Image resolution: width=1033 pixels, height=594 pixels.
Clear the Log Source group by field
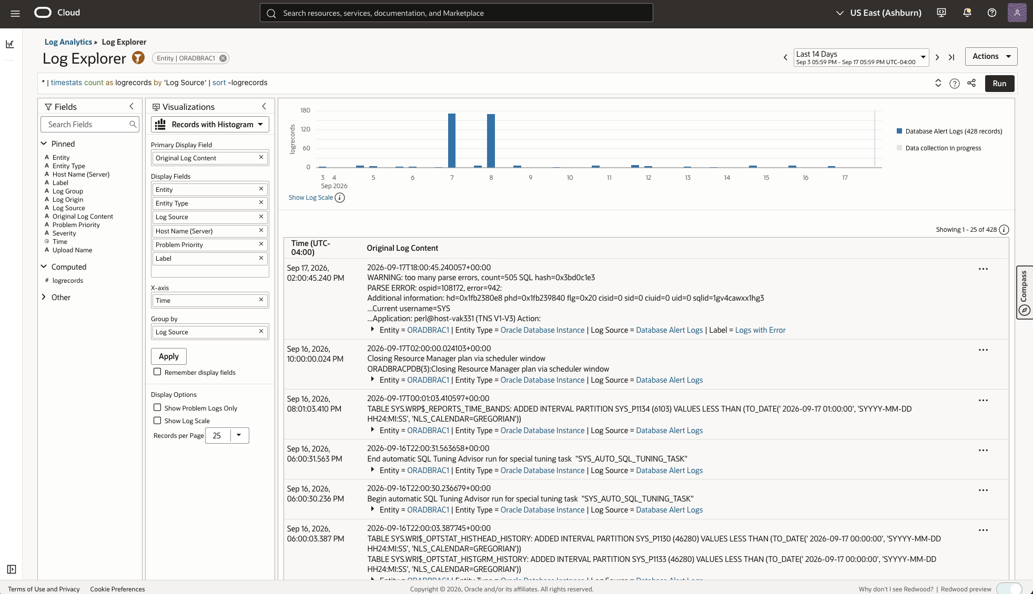261,331
